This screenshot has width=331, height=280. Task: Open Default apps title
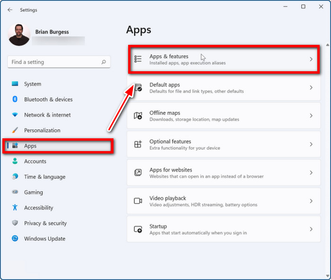click(x=165, y=85)
